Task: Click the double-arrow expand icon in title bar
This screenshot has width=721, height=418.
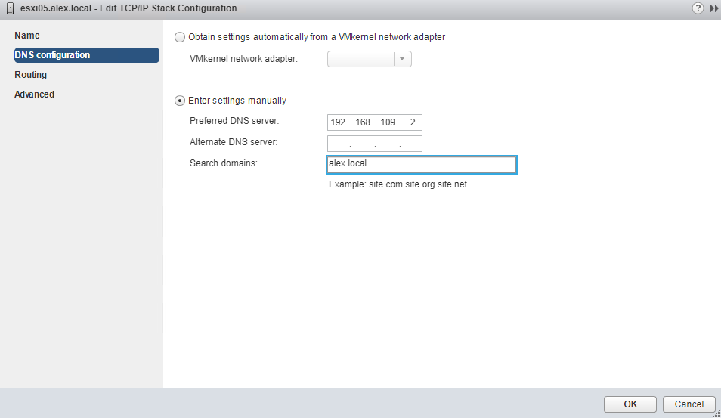Action: tap(714, 8)
